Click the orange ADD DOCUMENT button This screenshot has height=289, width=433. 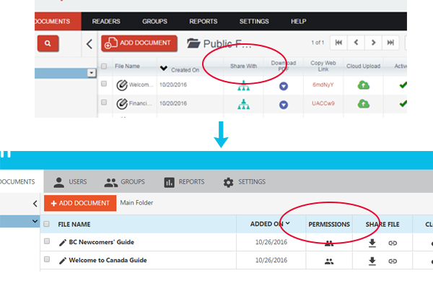coord(80,203)
